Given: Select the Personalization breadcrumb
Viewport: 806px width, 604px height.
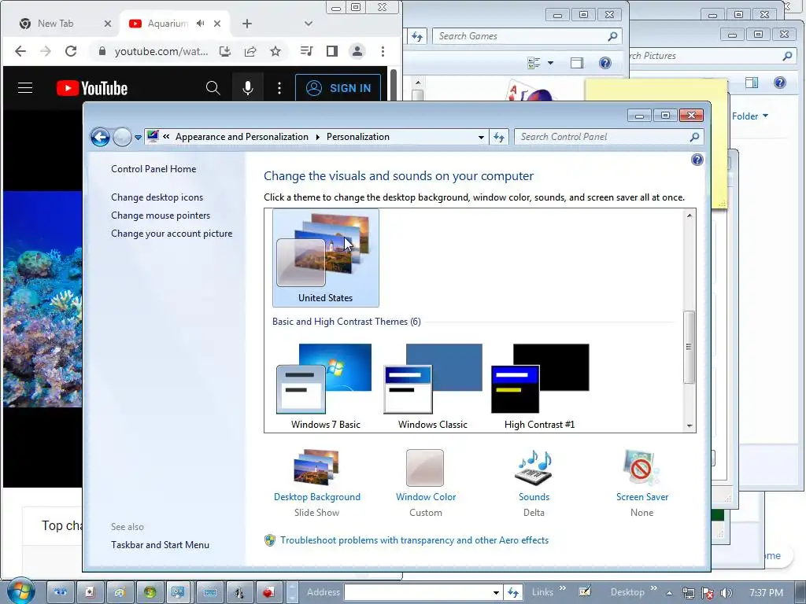Looking at the screenshot, I should 358,137.
